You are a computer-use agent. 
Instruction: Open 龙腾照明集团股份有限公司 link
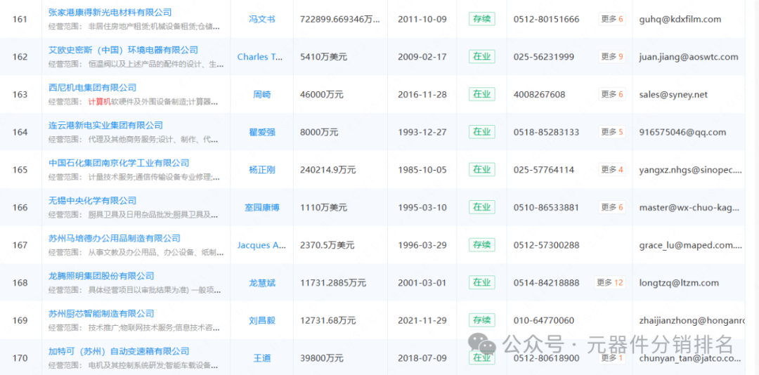click(x=101, y=276)
